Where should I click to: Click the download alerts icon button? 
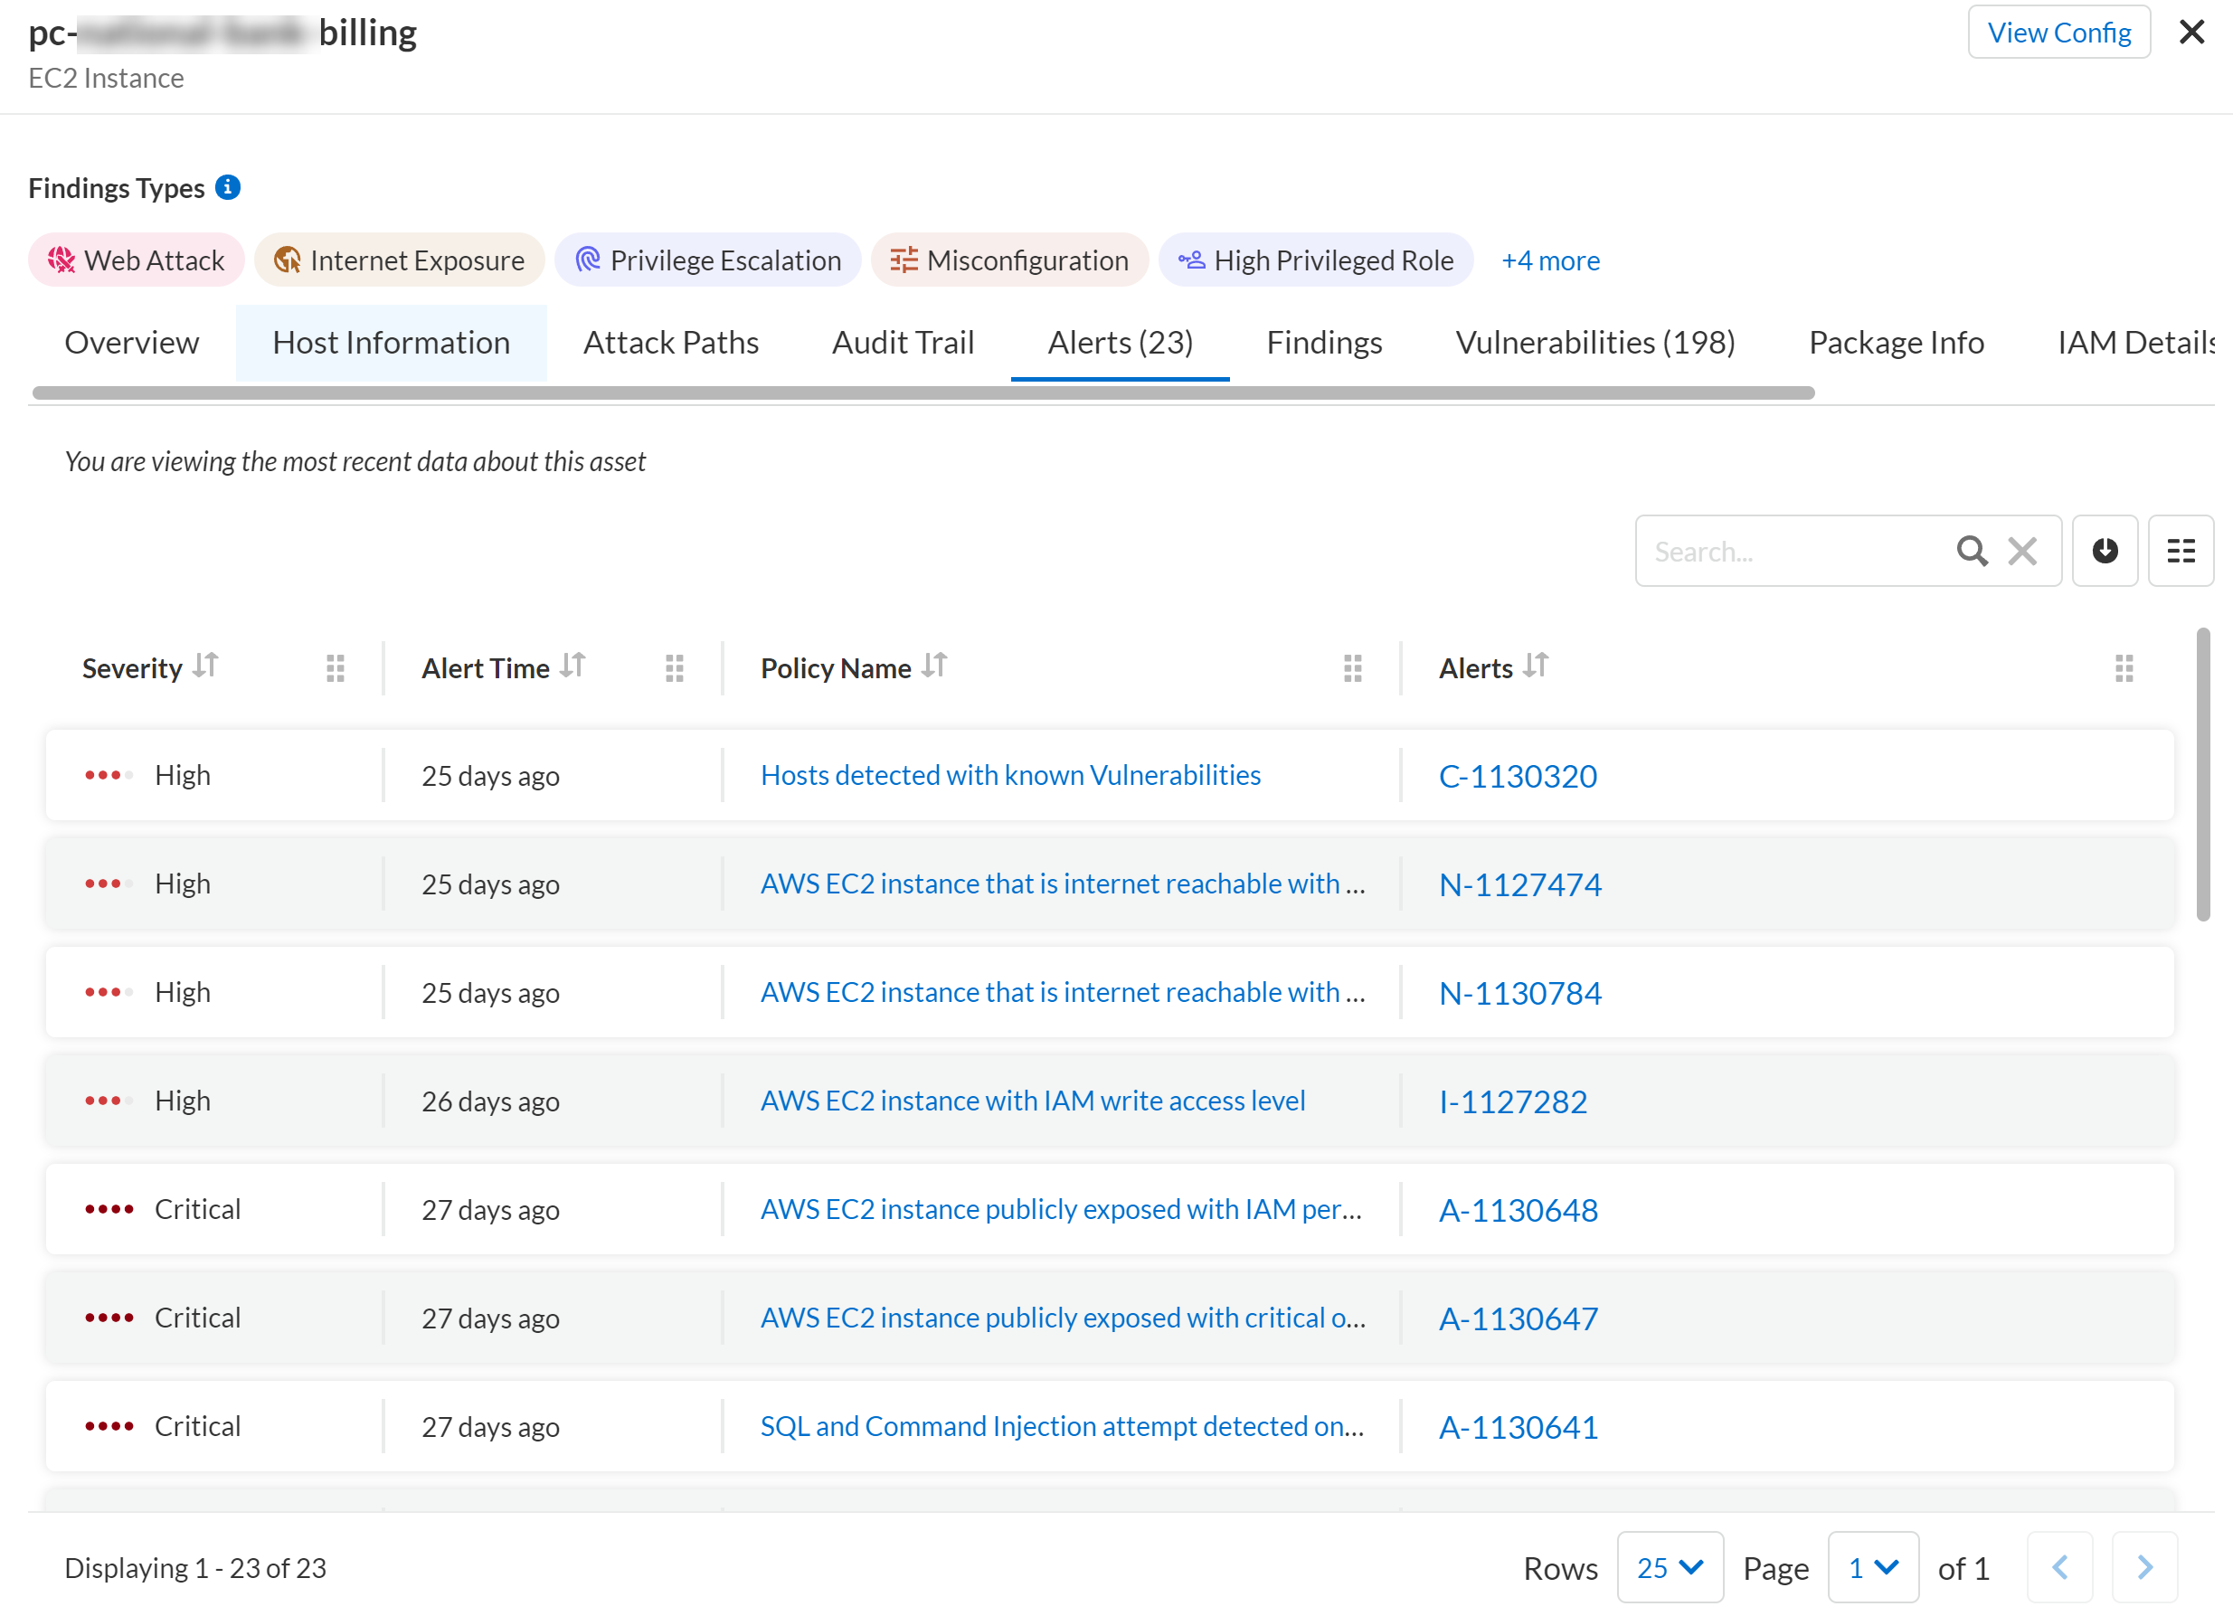2105,551
